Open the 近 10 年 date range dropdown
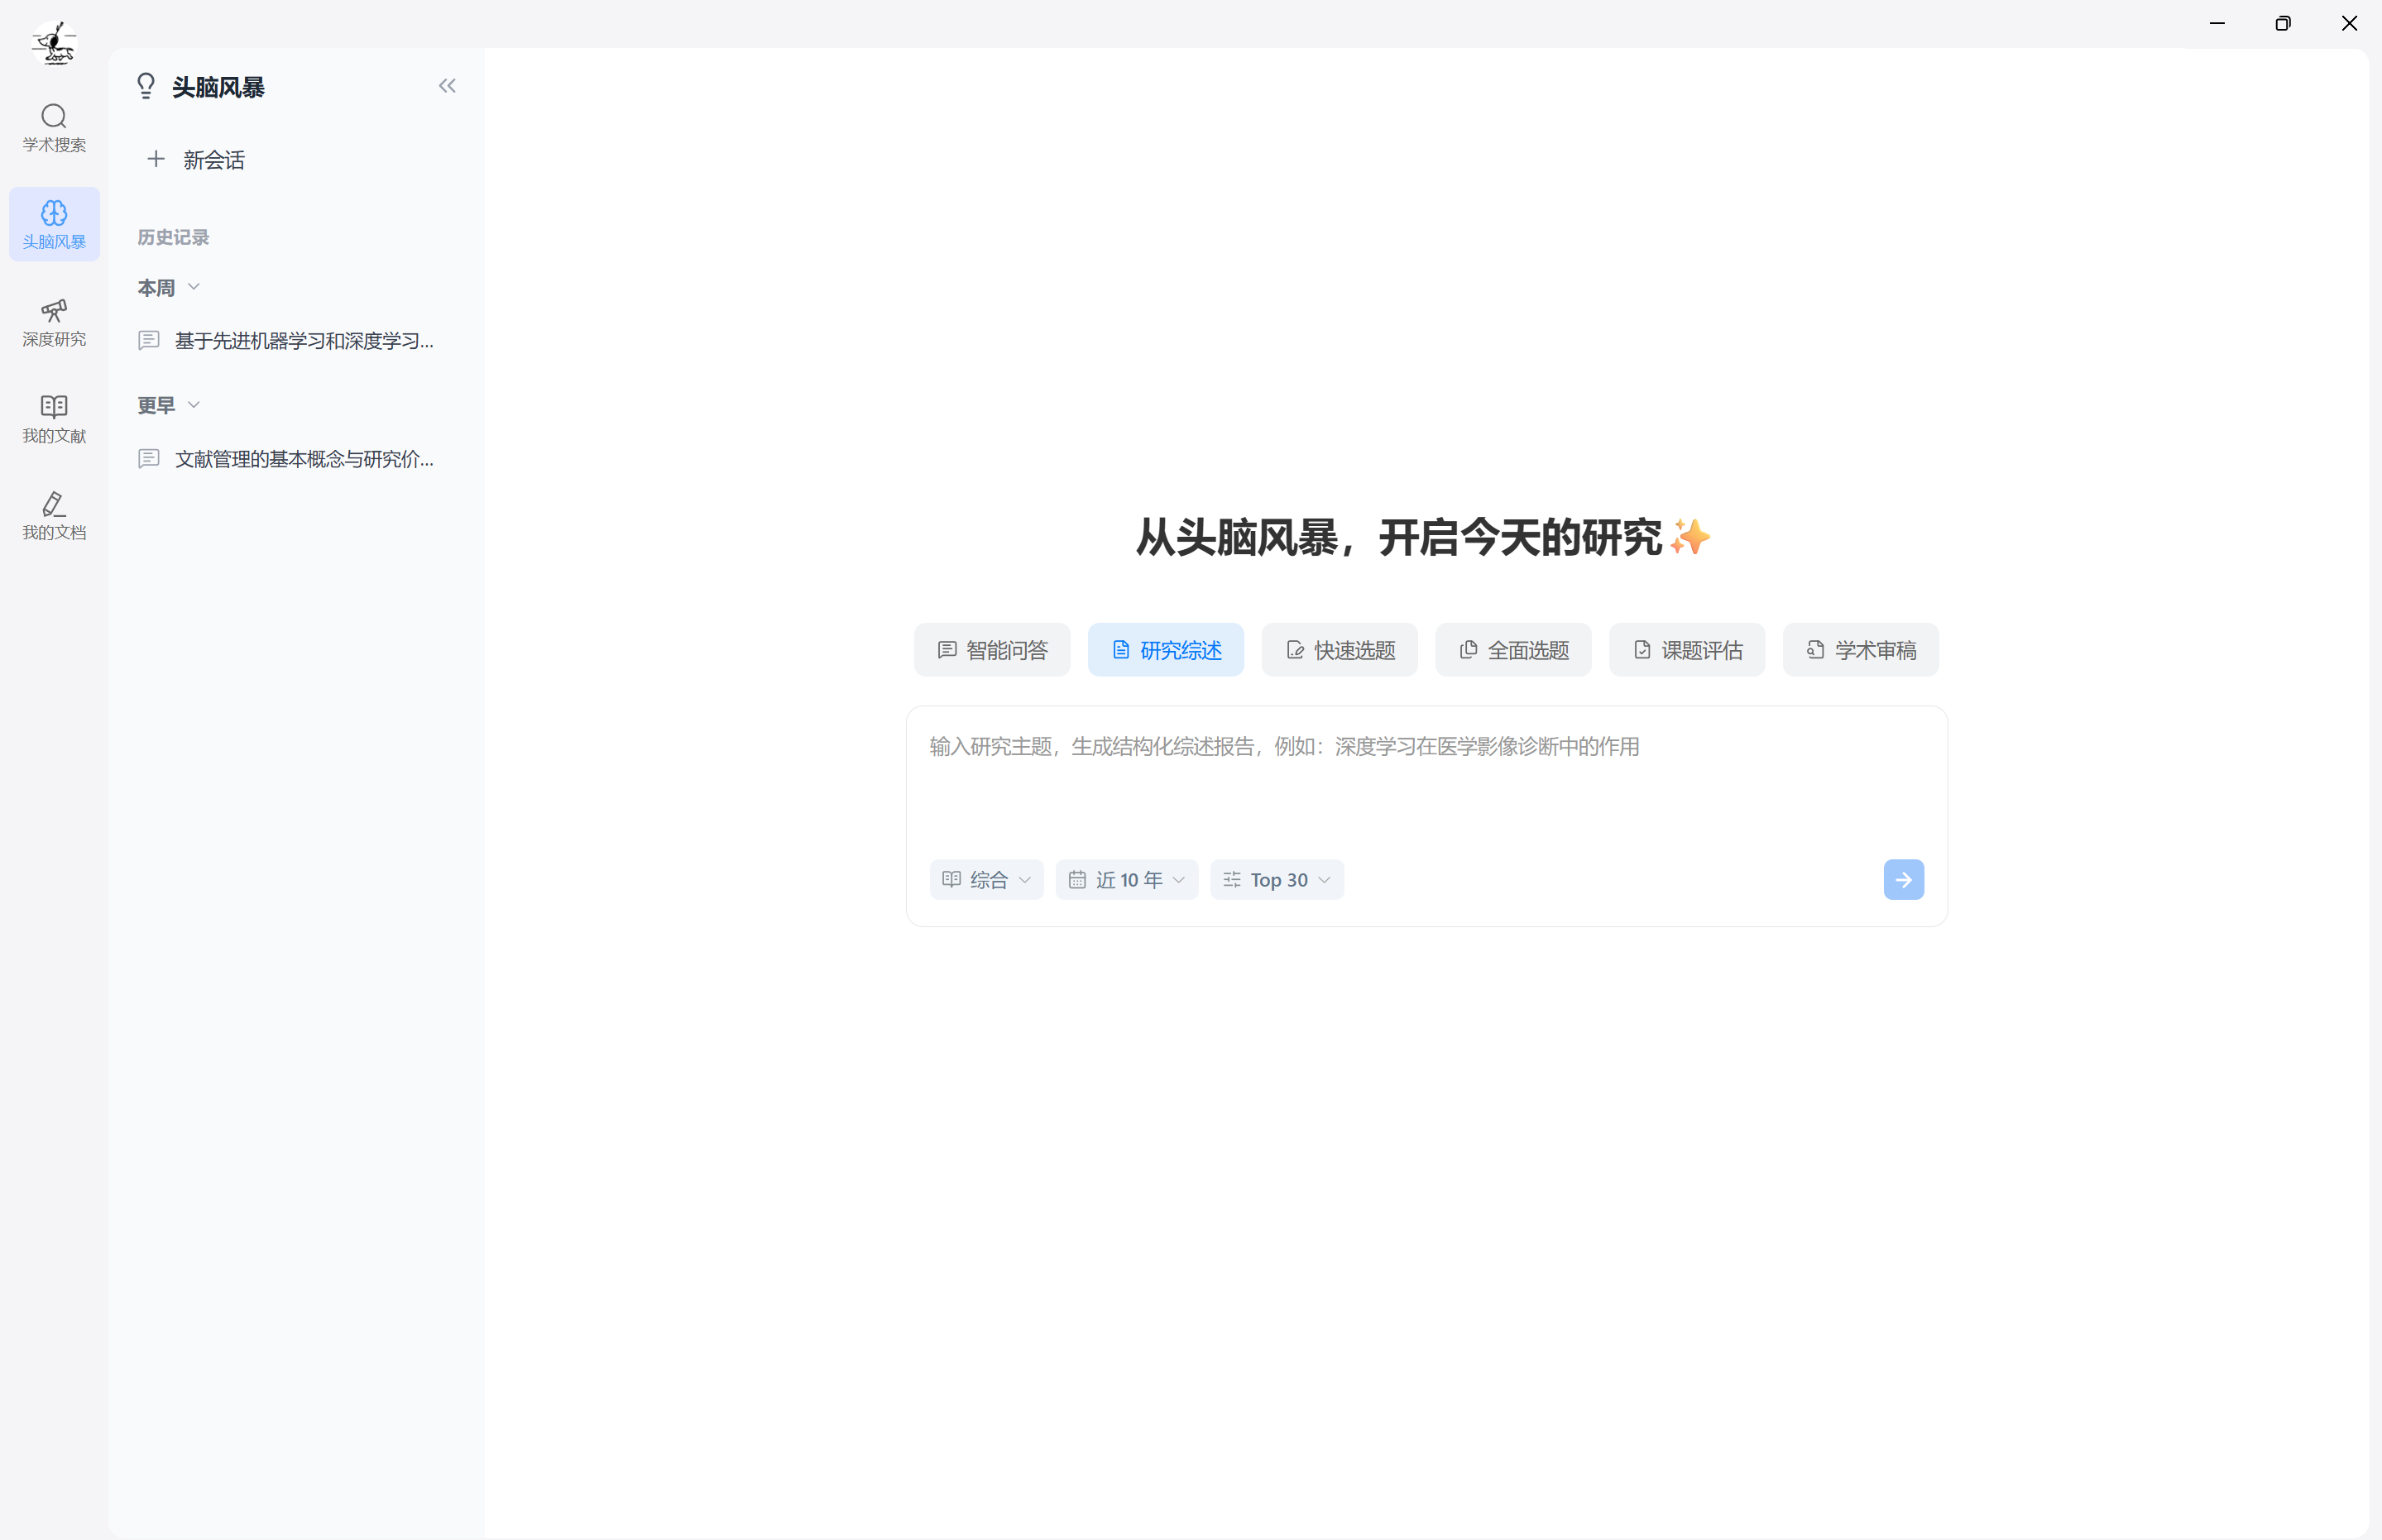Image resolution: width=2382 pixels, height=1540 pixels. click(x=1125, y=879)
